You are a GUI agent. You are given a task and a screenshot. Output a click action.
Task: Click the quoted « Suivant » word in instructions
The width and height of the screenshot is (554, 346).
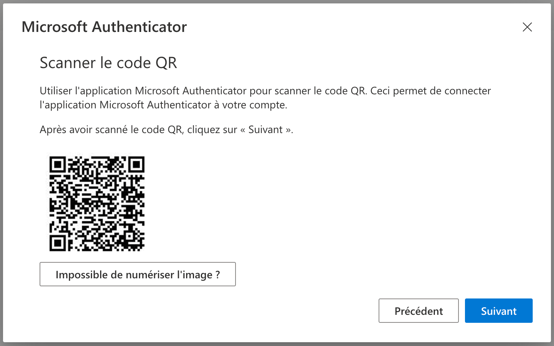click(x=266, y=130)
